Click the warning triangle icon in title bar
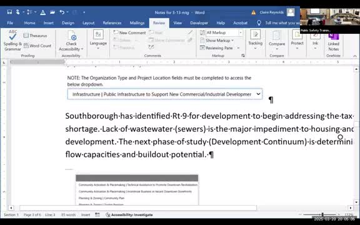 (x=254, y=12)
